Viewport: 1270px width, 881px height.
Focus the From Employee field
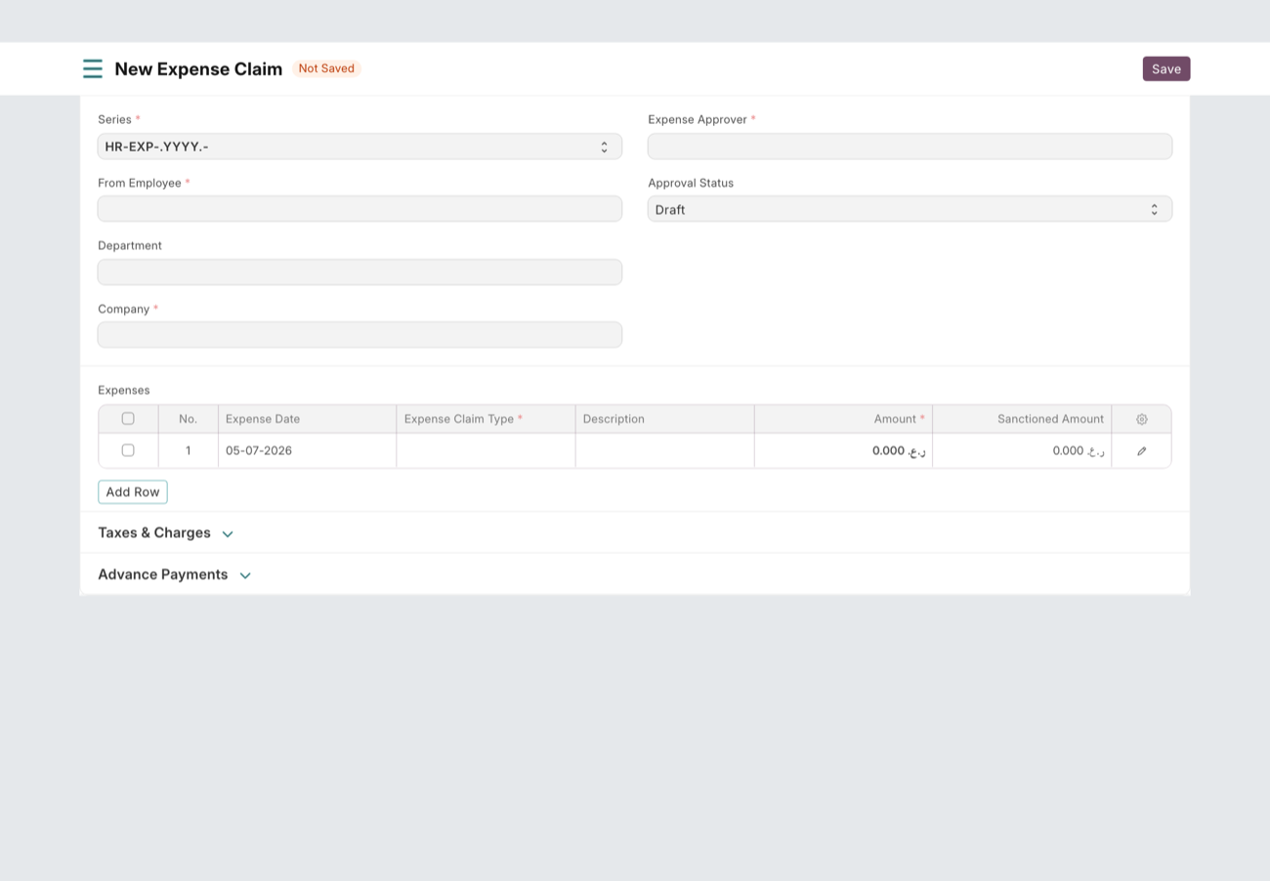360,209
